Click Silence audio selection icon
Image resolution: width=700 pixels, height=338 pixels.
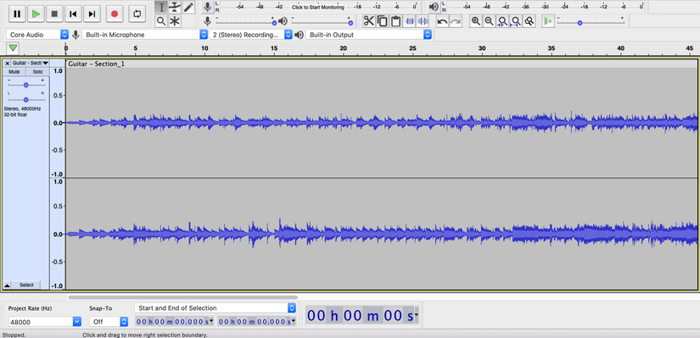423,21
